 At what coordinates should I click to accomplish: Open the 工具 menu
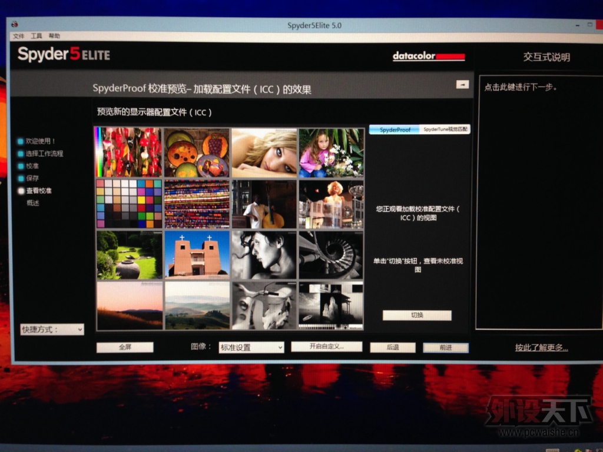coord(37,36)
